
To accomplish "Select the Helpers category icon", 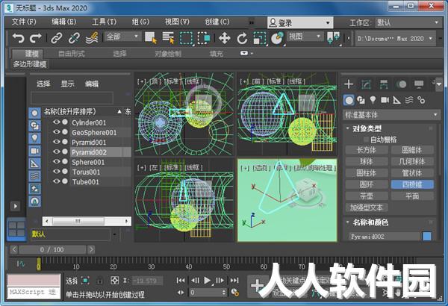I will pos(397,100).
